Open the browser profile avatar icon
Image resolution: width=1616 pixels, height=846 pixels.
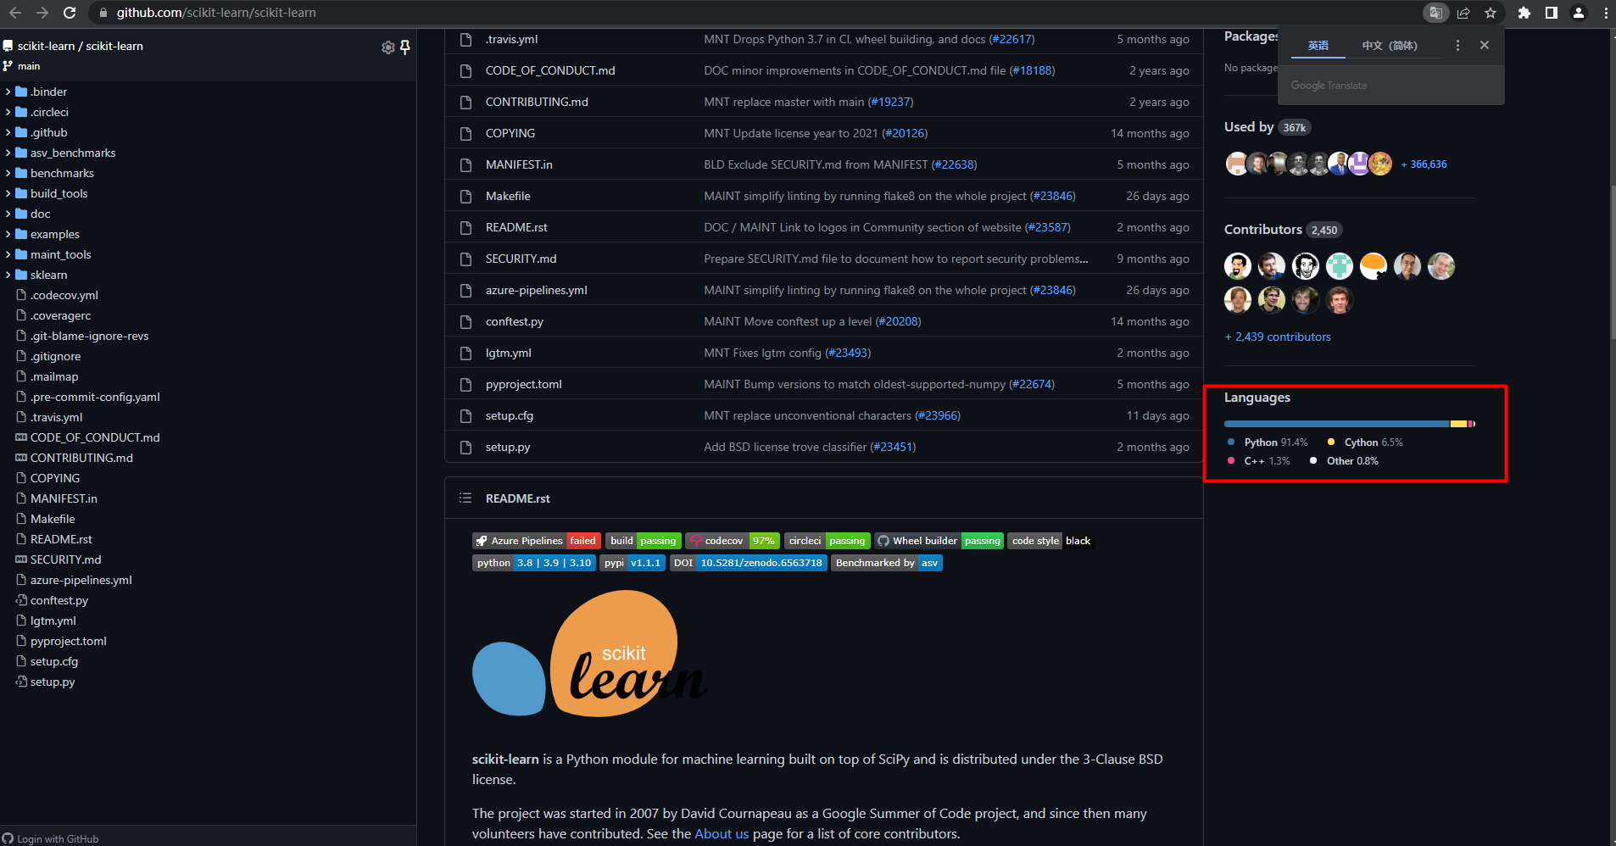point(1579,13)
